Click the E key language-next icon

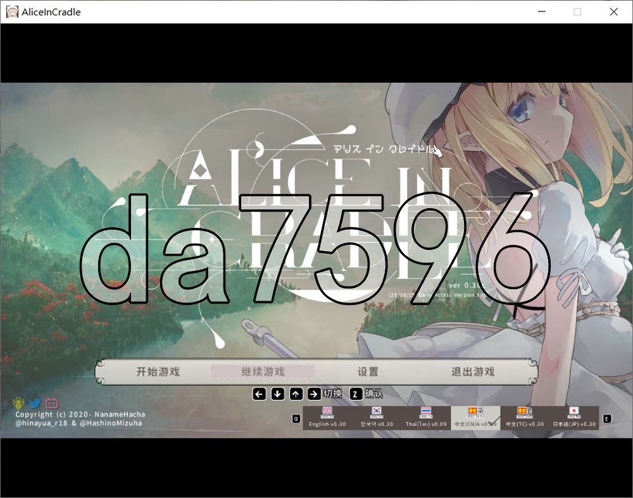[606, 418]
